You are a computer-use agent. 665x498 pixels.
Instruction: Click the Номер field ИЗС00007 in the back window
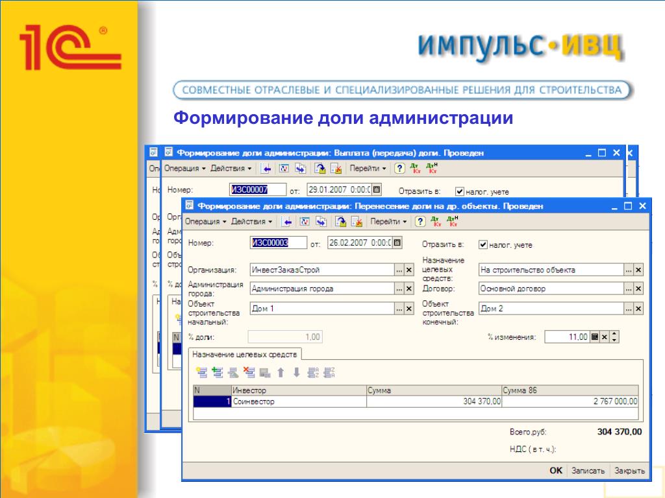pyautogui.click(x=257, y=189)
